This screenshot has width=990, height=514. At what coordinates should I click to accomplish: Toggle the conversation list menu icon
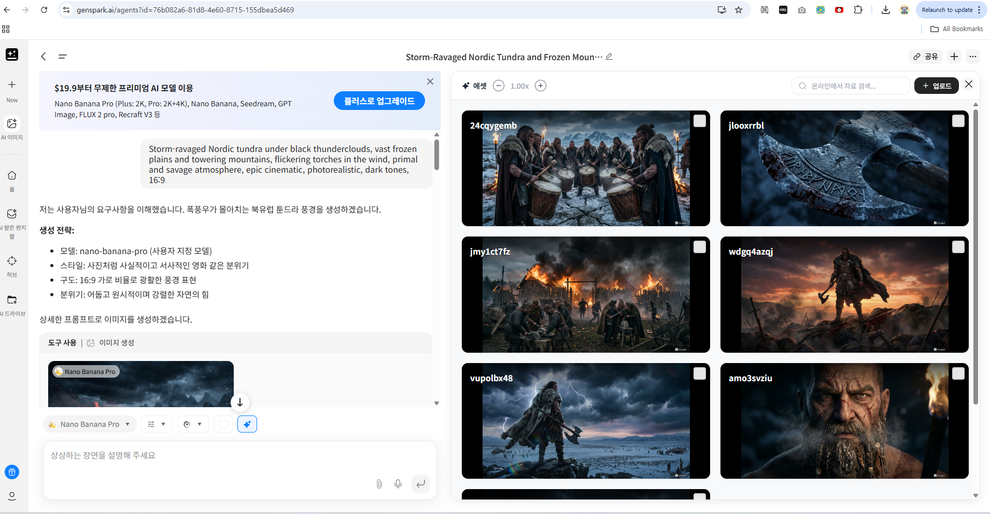point(63,57)
